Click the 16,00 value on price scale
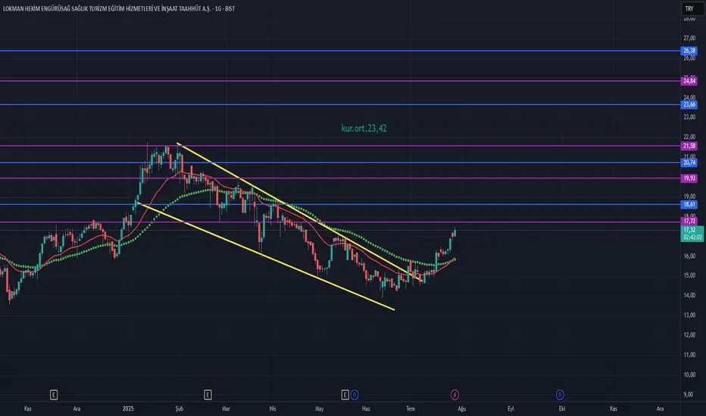The width and height of the screenshot is (706, 416). click(689, 256)
